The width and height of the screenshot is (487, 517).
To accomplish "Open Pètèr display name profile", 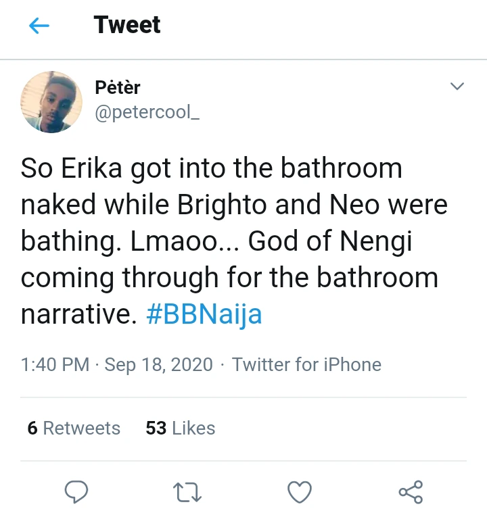I will tap(118, 87).
